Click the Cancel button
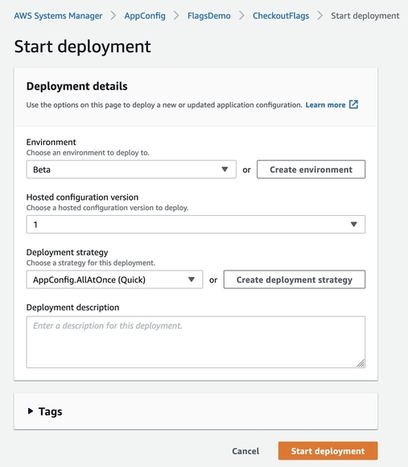 [x=245, y=451]
